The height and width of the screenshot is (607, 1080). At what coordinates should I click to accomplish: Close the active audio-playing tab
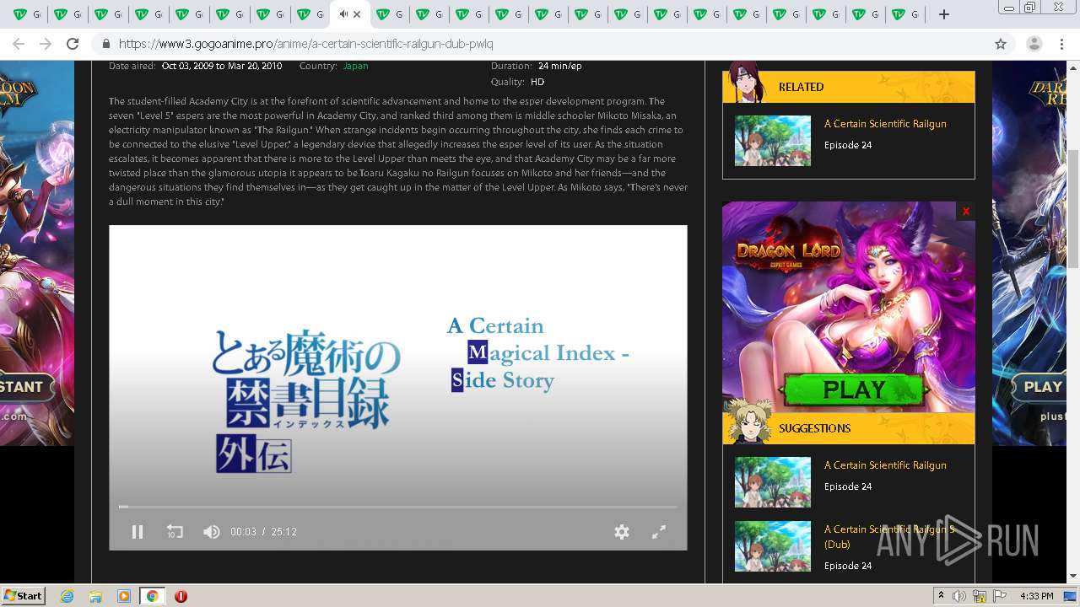click(357, 14)
